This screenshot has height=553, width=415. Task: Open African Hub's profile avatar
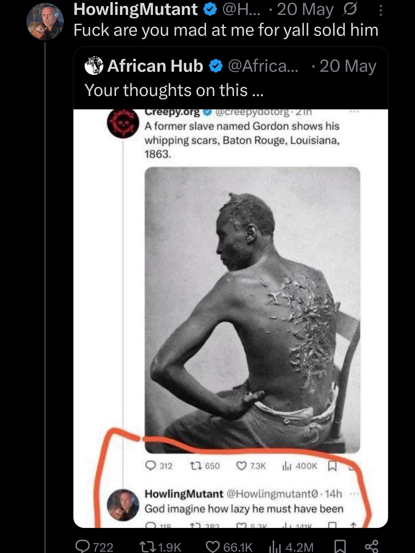point(94,66)
